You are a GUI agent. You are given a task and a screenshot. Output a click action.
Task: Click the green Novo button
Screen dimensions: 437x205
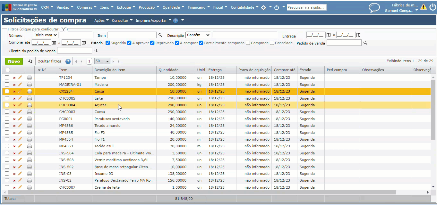point(14,61)
